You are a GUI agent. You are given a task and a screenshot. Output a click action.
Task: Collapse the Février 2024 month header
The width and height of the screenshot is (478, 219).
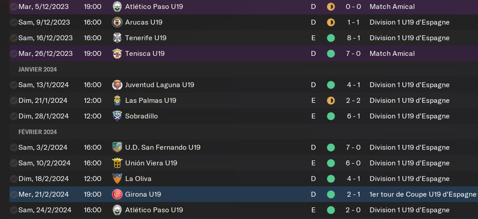(38, 132)
